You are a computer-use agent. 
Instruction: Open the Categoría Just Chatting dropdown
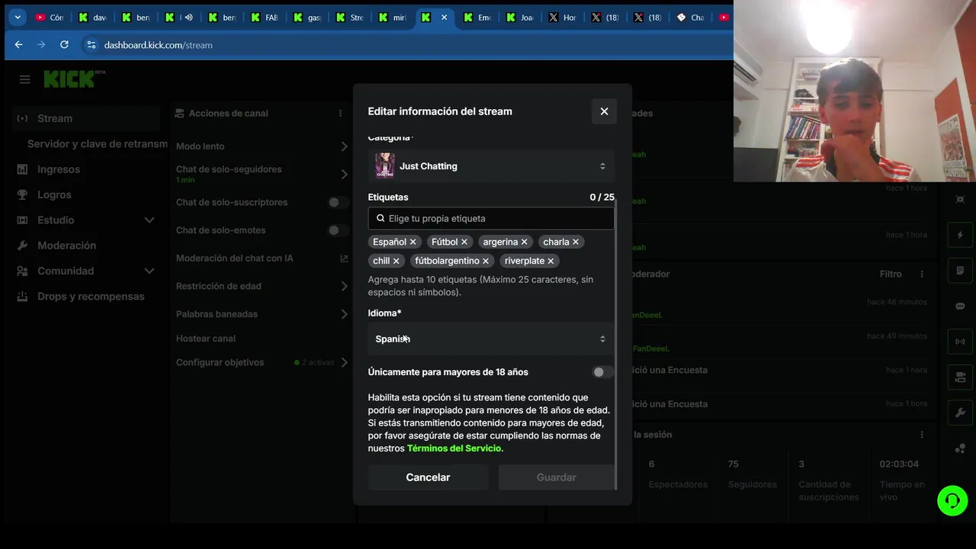click(491, 166)
